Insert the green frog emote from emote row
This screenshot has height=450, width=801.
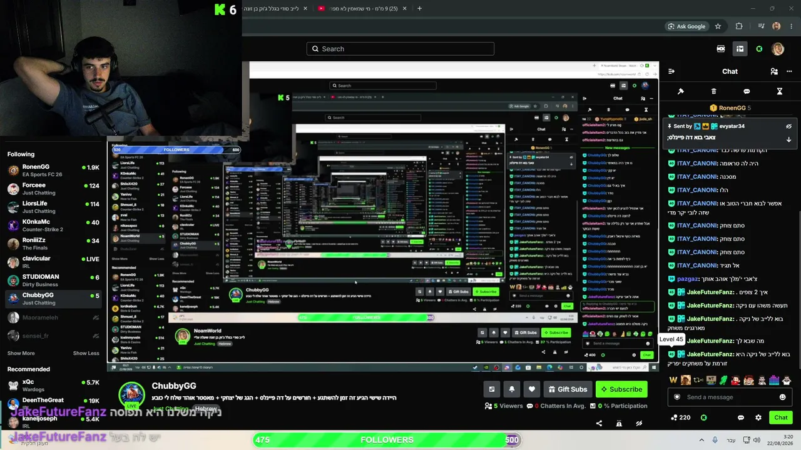pos(723,380)
